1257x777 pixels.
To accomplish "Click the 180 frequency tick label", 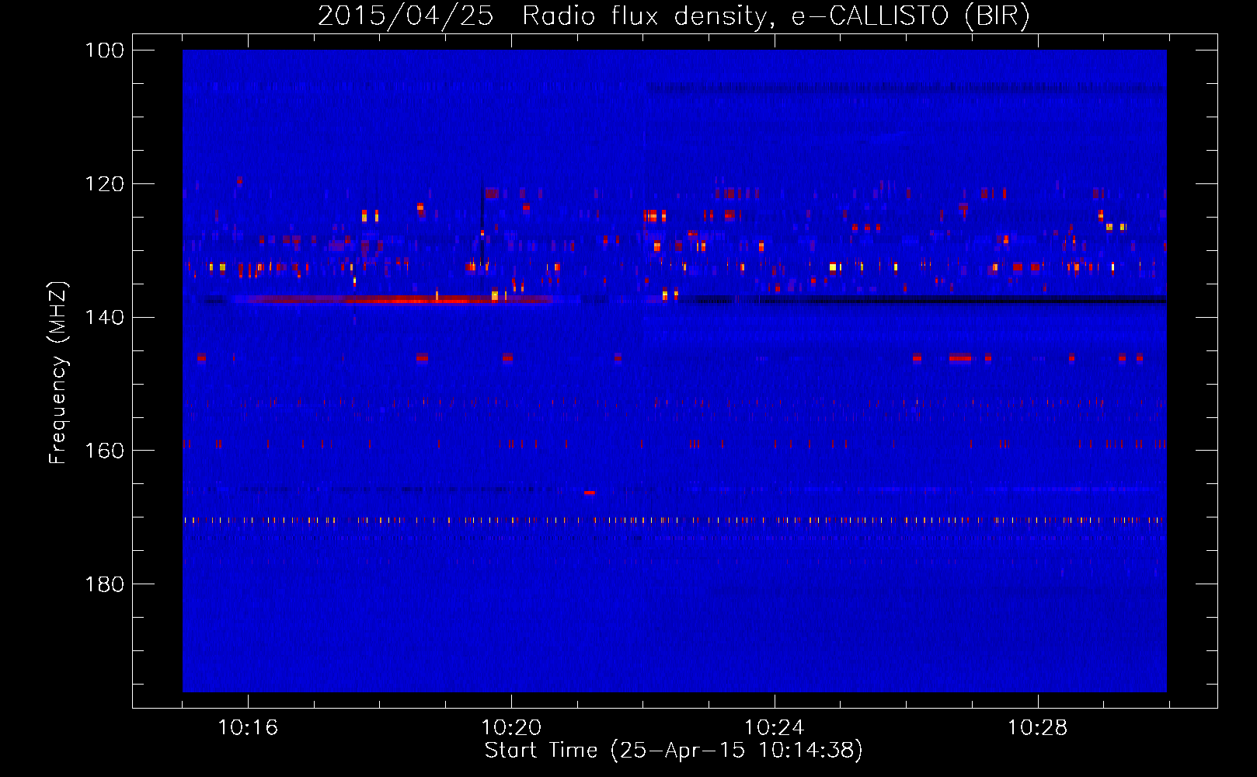I will (105, 584).
